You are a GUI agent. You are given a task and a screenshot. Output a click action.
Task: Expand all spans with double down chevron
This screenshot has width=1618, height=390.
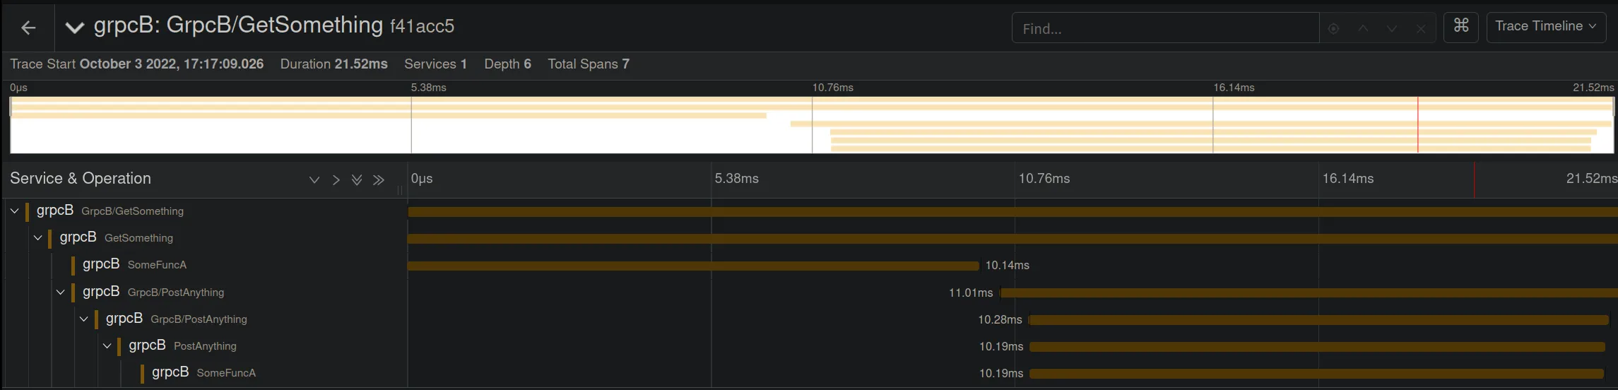357,180
